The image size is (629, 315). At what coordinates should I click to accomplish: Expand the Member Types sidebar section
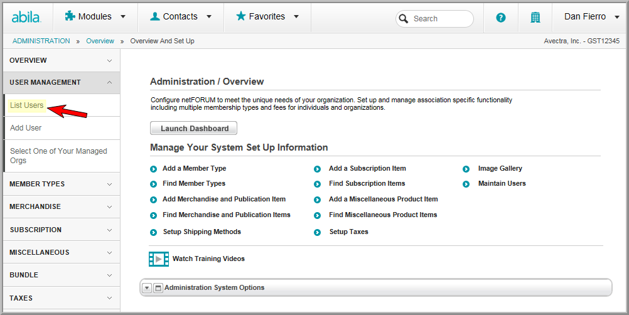click(62, 184)
